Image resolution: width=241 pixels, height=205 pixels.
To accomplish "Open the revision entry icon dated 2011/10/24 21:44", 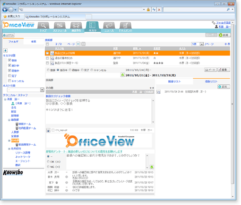I will [158, 92].
